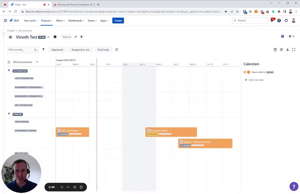Toggle the Approved quick filter

(x=57, y=50)
